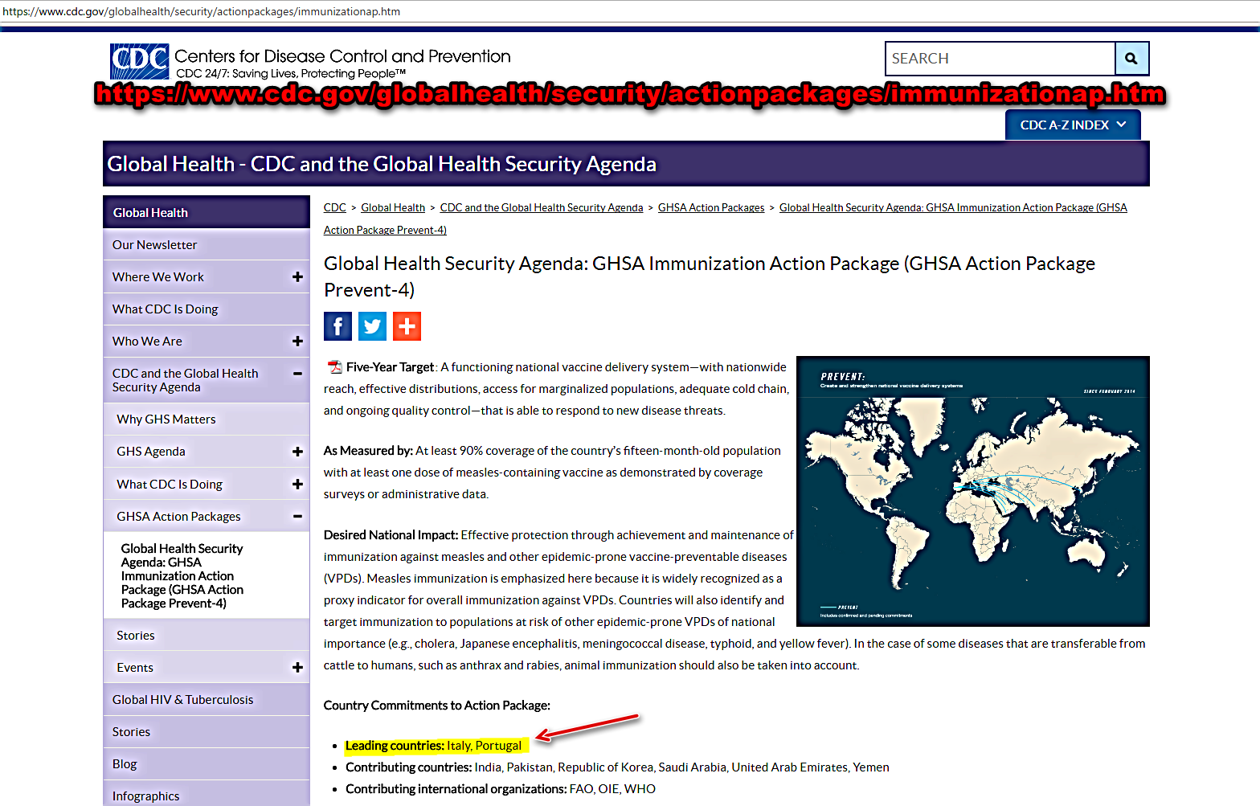Screen dimensions: 1260x806
Task: Click Contributing international organizations: FAO, OIE, WHO
Action: [x=501, y=789]
